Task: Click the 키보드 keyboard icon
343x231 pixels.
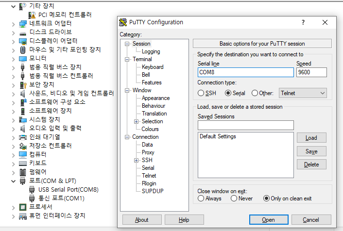Action: point(23,164)
